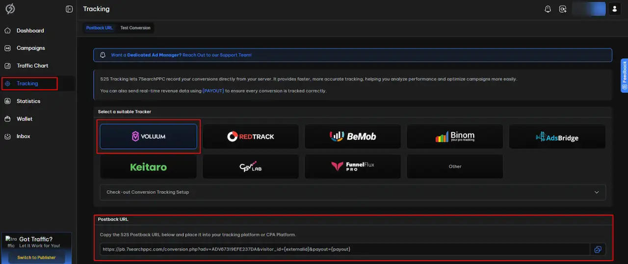Open the user profile avatar menu
Viewport: 628px width, 264px height.
[x=615, y=9]
